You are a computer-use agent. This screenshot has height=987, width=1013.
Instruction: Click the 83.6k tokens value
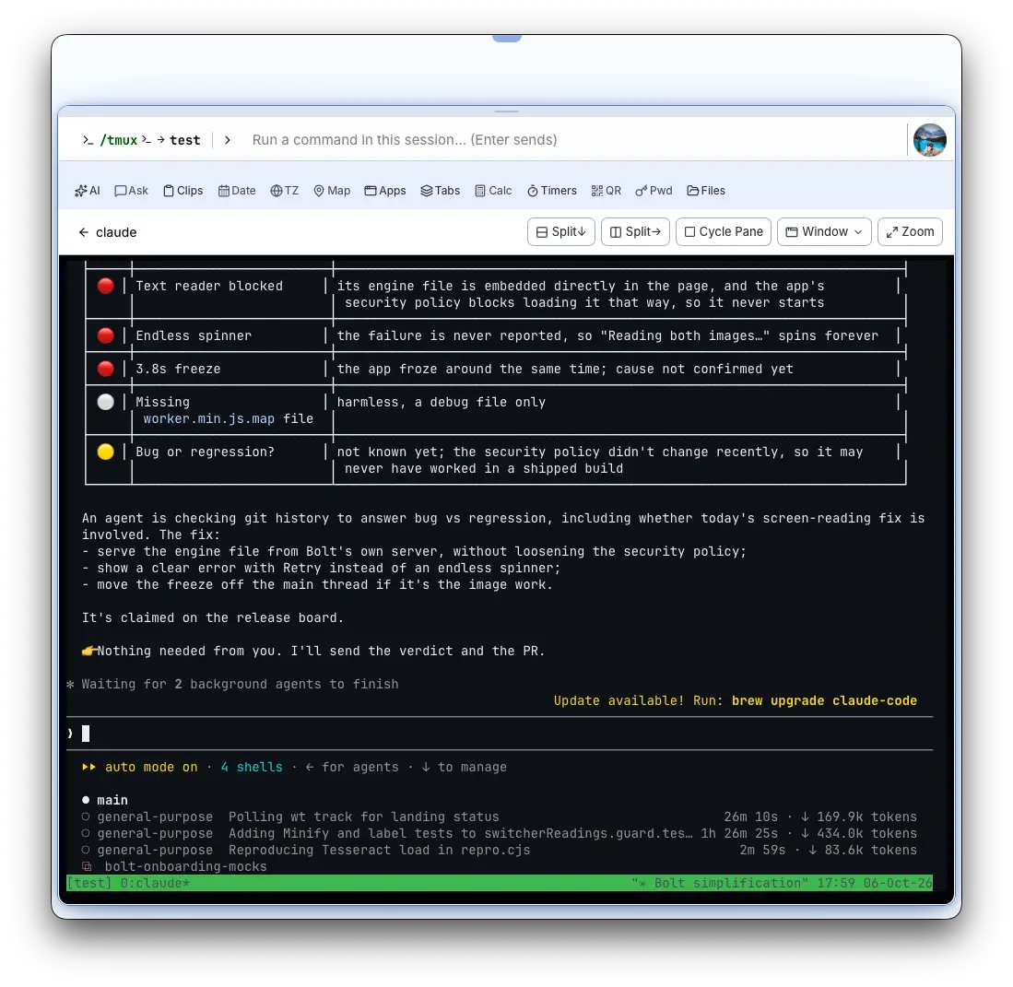[871, 850]
